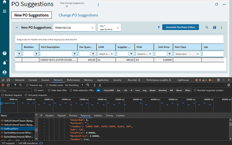Collapse the New PO Suggestions panel chevron
This screenshot has width=232, height=145.
coord(17,28)
